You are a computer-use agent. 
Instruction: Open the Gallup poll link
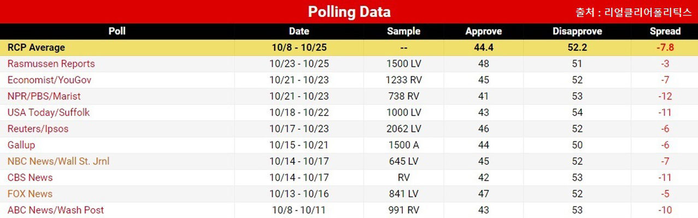coord(21,145)
